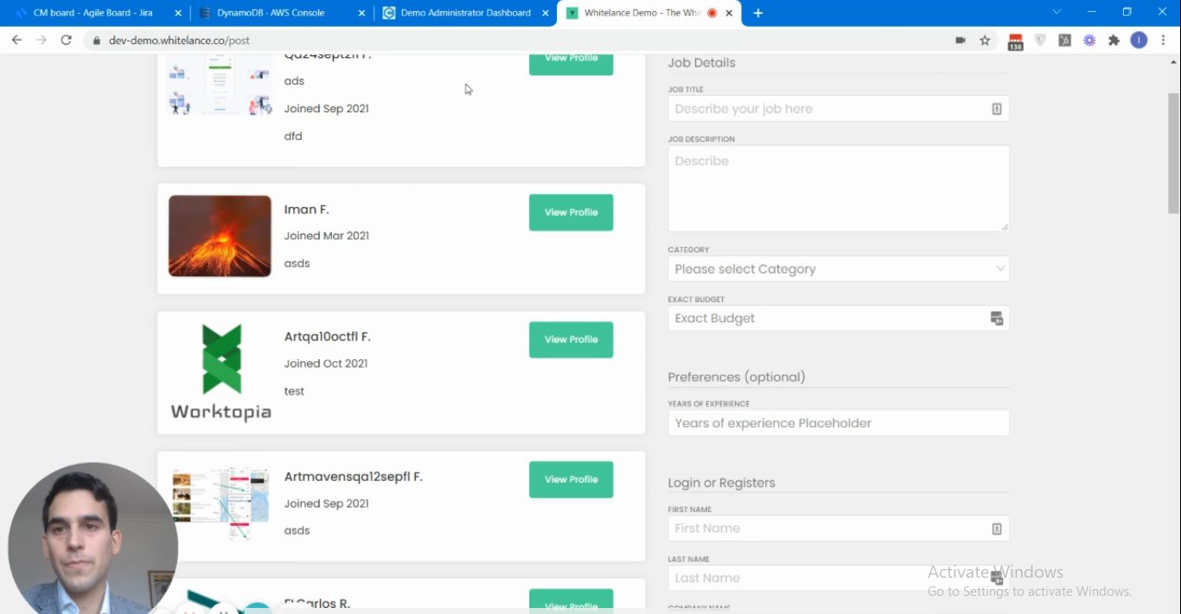Click the First Name field
The width and height of the screenshot is (1181, 614).
point(838,529)
